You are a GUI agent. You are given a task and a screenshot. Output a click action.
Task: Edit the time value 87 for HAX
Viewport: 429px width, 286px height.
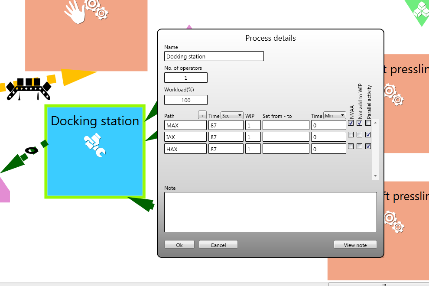click(x=226, y=149)
